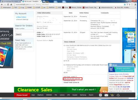Screen dimensions: 138x100
Task: Open the Chrome menu button
Action: (x=136, y=4)
